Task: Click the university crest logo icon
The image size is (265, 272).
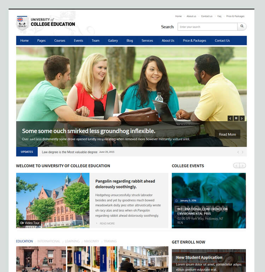Action: 22,23
